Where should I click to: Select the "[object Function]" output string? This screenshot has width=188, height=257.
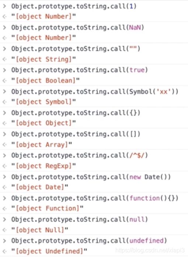[x=47, y=209]
